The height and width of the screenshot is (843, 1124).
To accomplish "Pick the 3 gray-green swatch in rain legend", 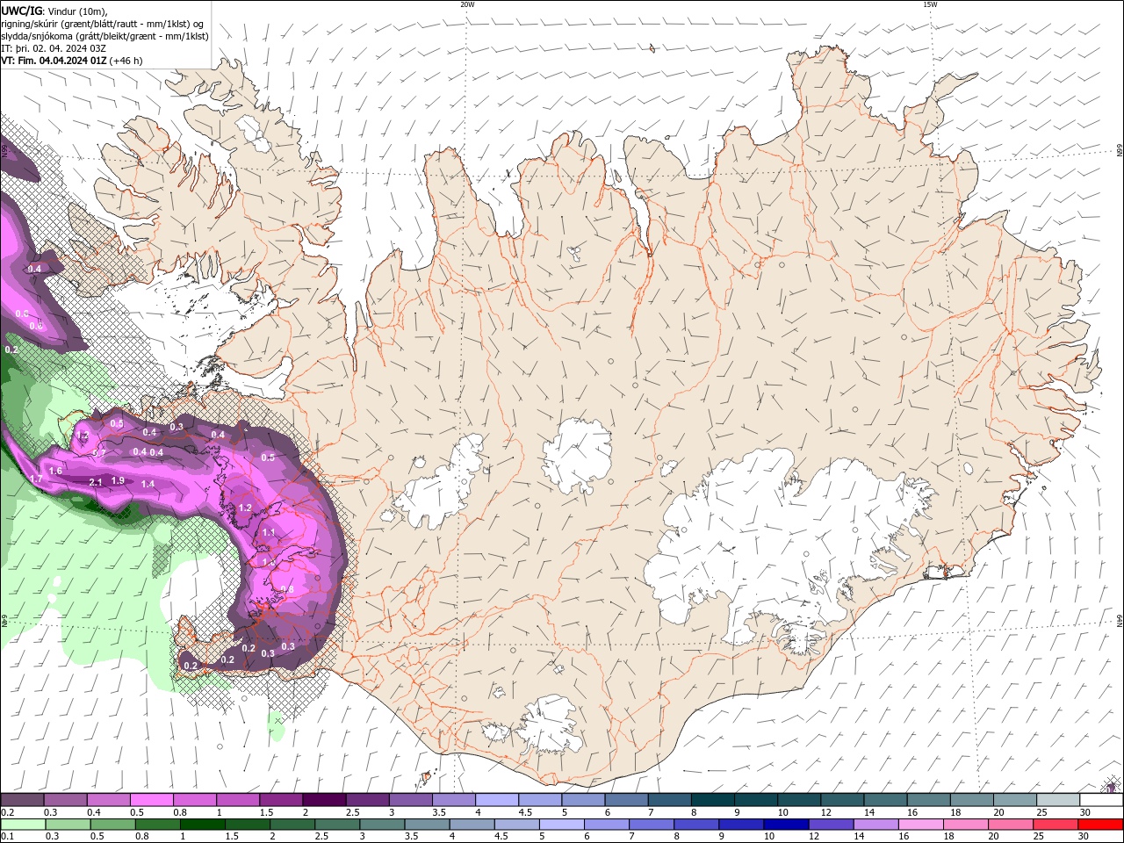I will (381, 825).
